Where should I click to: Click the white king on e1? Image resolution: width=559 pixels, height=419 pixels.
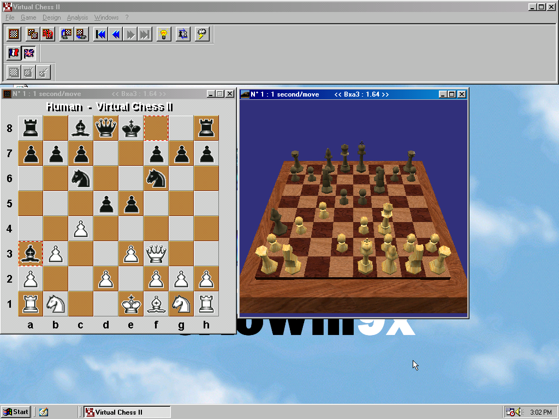(x=131, y=303)
